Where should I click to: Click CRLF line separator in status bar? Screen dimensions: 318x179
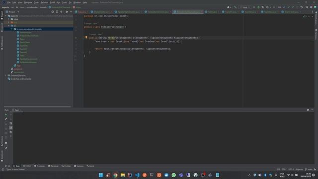(x=284, y=169)
